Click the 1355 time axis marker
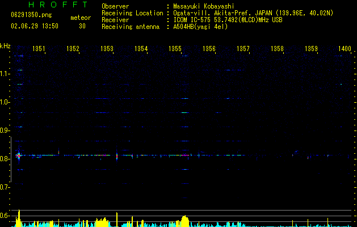Screen dimensions: 357x227 [x=175, y=49]
